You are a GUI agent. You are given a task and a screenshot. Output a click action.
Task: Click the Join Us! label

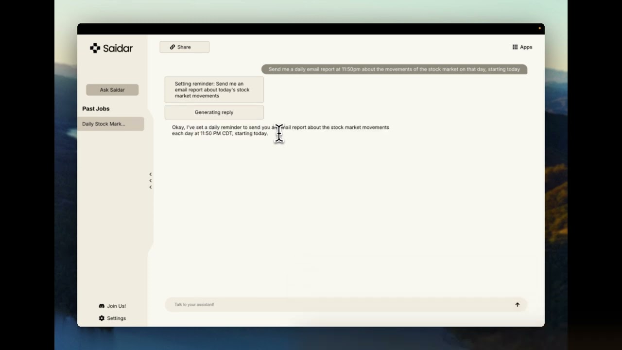point(117,306)
